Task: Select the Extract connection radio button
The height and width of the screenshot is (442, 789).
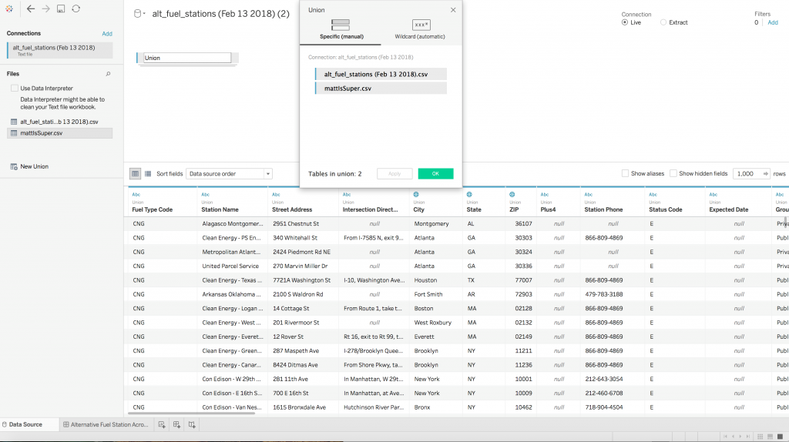Action: point(663,22)
